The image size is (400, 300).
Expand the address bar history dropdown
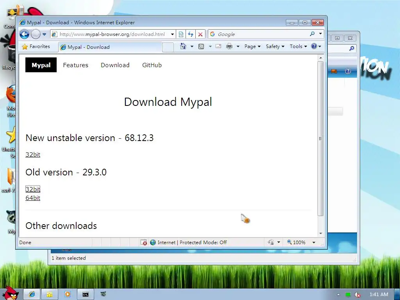[172, 34]
